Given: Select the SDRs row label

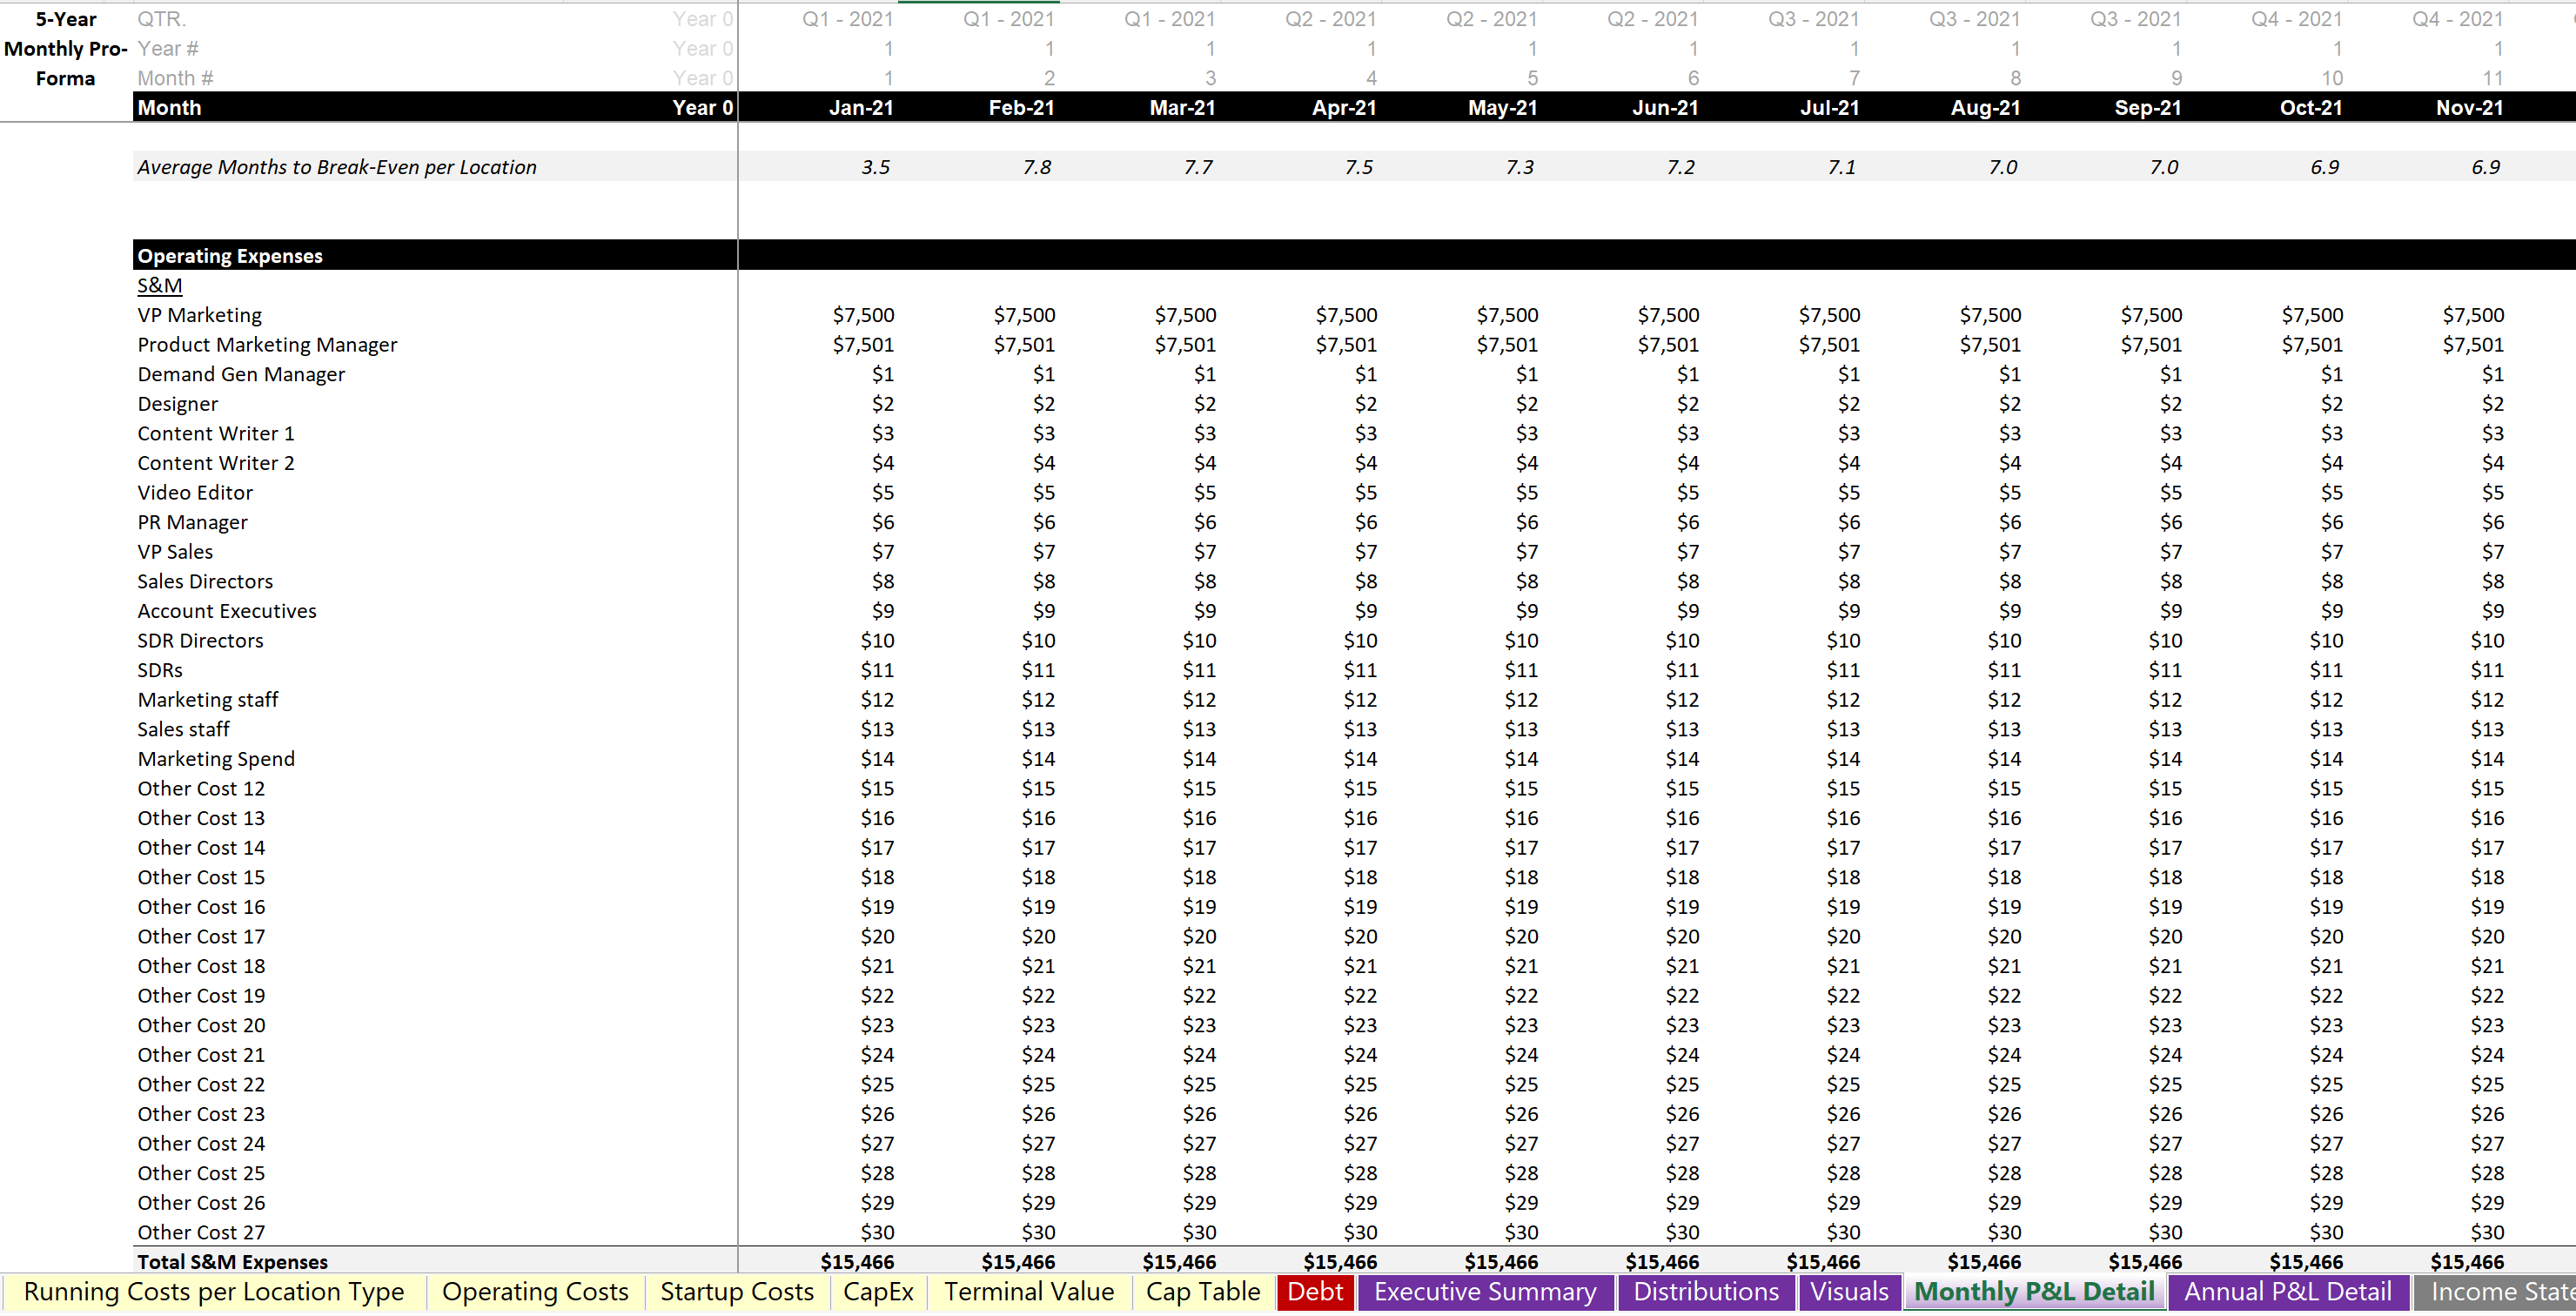Looking at the screenshot, I should (160, 670).
